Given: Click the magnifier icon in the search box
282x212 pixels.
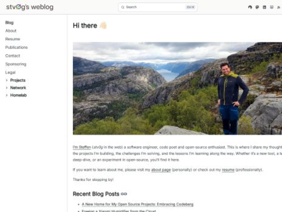Looking at the screenshot, I should click(123, 7).
